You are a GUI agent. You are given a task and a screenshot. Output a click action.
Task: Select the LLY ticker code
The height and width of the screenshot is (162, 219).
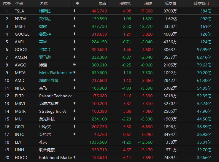18,142
